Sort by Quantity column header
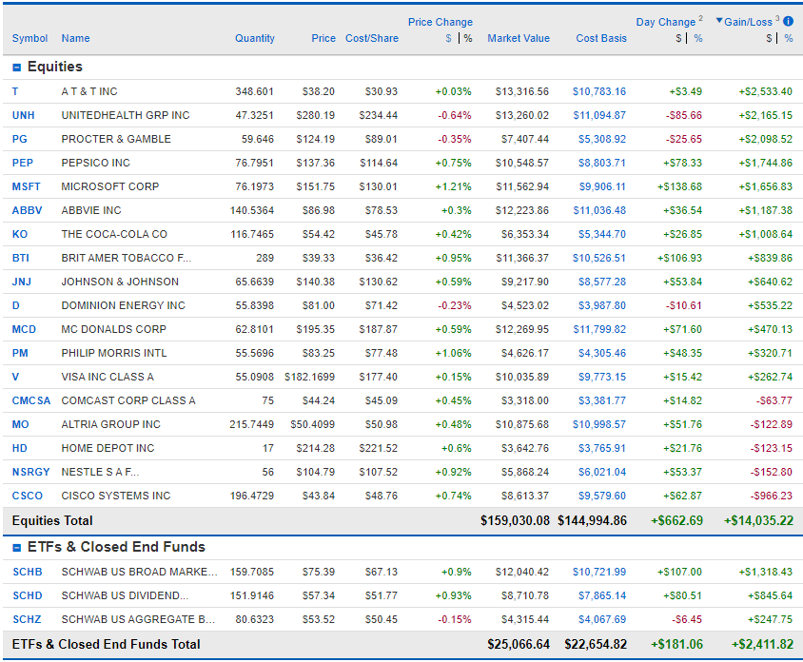The height and width of the screenshot is (662, 803). pyautogui.click(x=255, y=38)
